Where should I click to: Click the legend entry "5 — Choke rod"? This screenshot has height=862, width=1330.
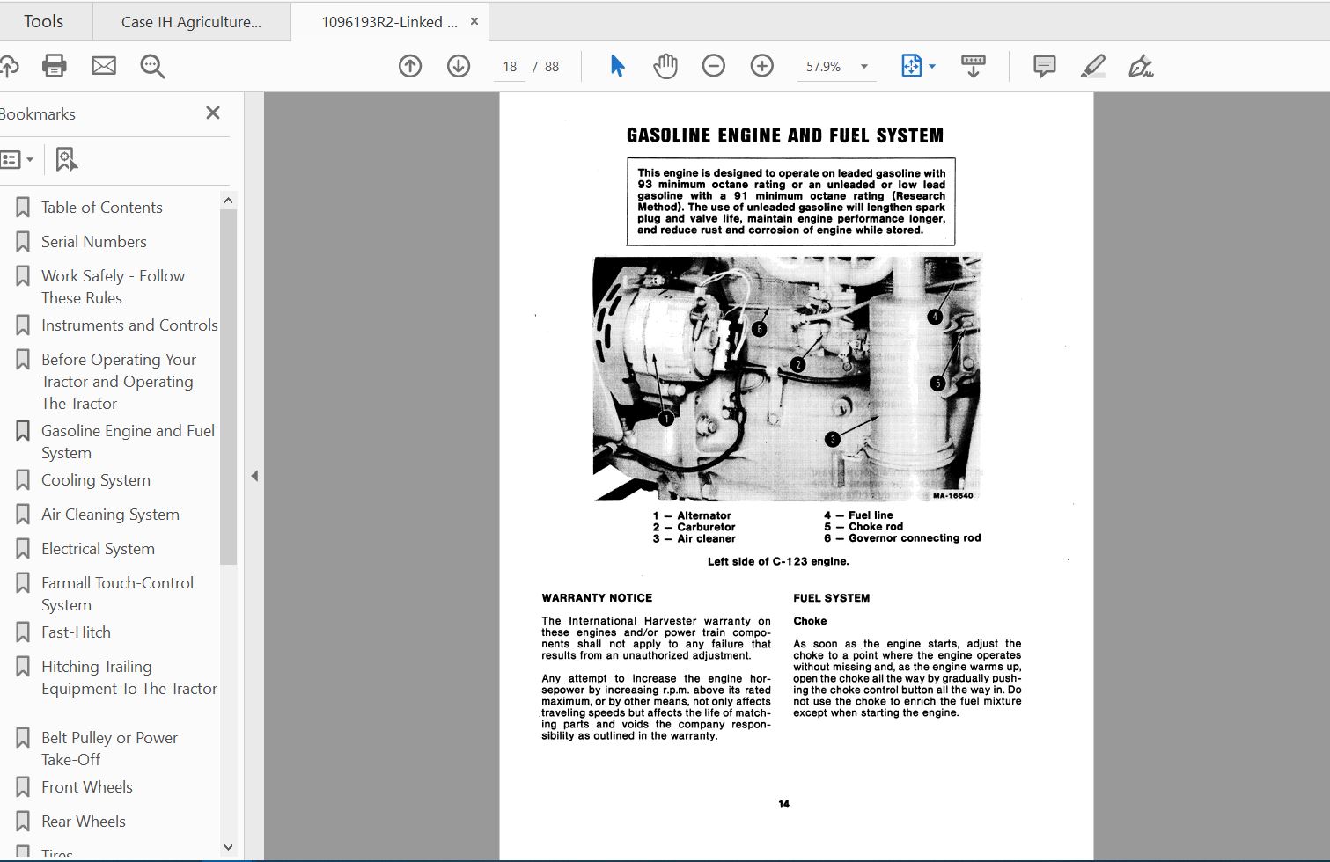click(x=863, y=527)
